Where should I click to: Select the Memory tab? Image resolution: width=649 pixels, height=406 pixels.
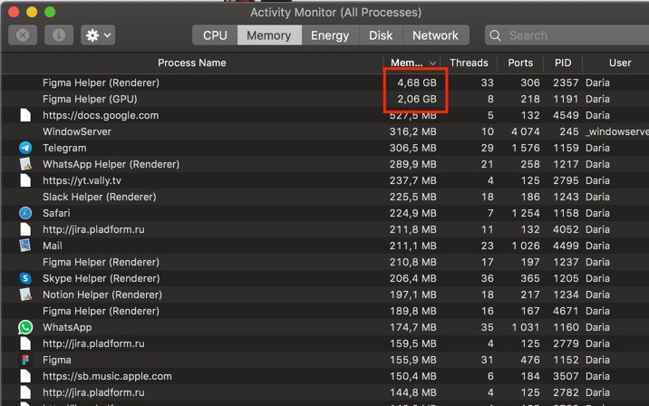click(x=269, y=35)
